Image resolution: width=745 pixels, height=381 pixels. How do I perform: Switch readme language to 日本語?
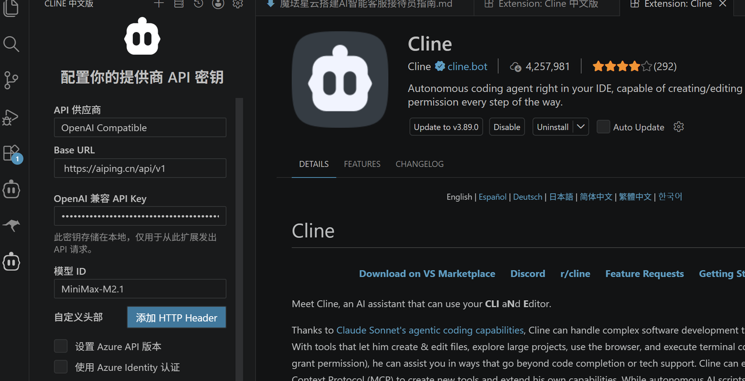click(x=561, y=197)
